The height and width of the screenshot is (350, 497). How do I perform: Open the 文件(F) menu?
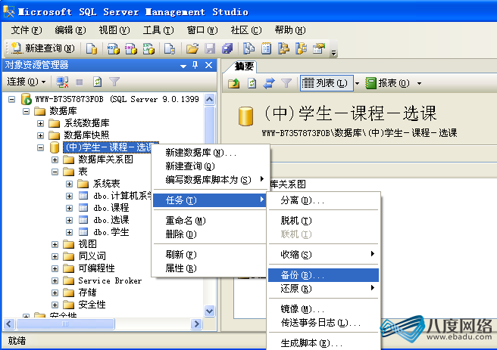pyautogui.click(x=26, y=30)
